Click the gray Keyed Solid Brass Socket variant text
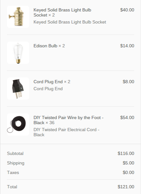Viewport: 141px width, 194px height. [70, 22]
